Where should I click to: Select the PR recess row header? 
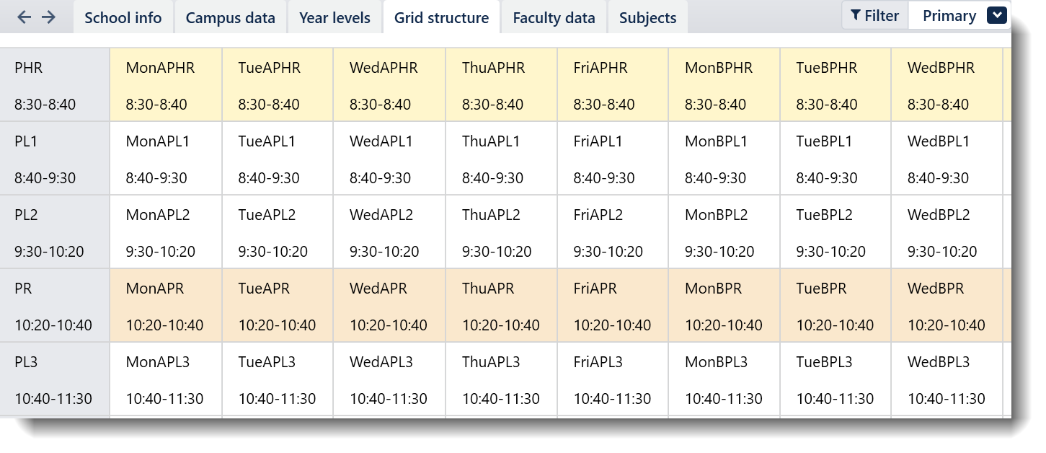click(x=55, y=306)
